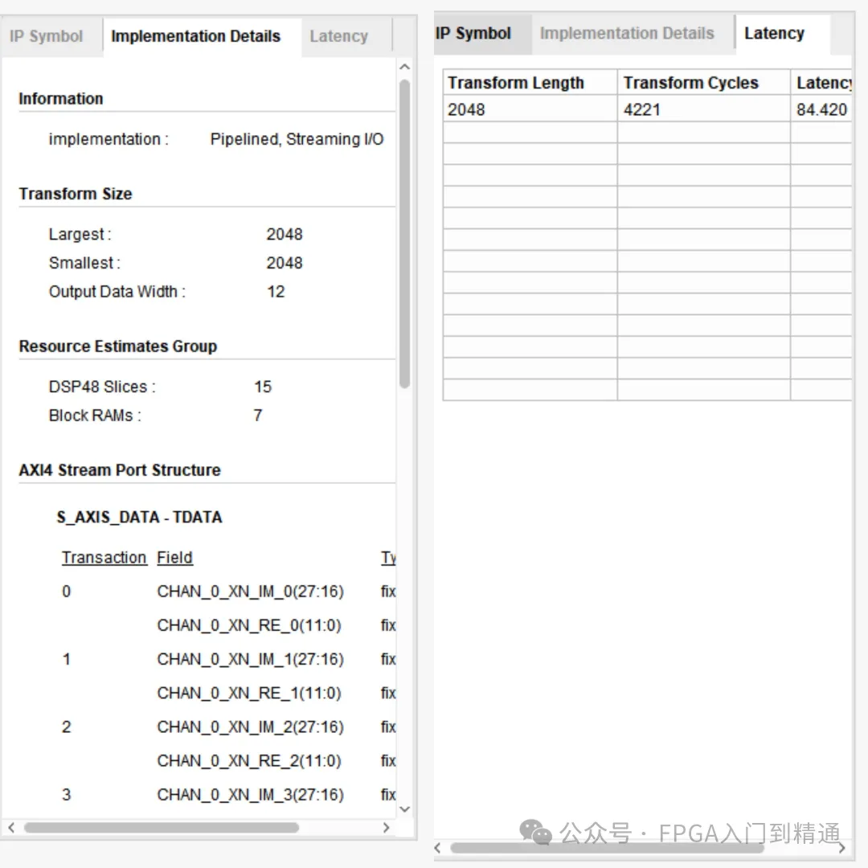Click the right panel horizontal scrollbar thumb
868x868 pixels.
tap(608, 848)
